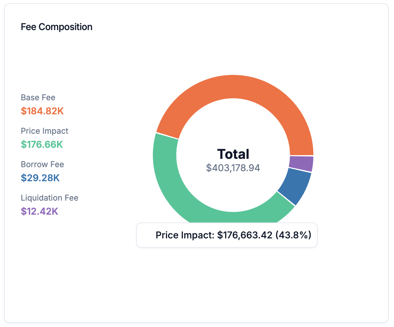Click the $403,178.94 total amount text
This screenshot has height=327, width=394.
[233, 168]
